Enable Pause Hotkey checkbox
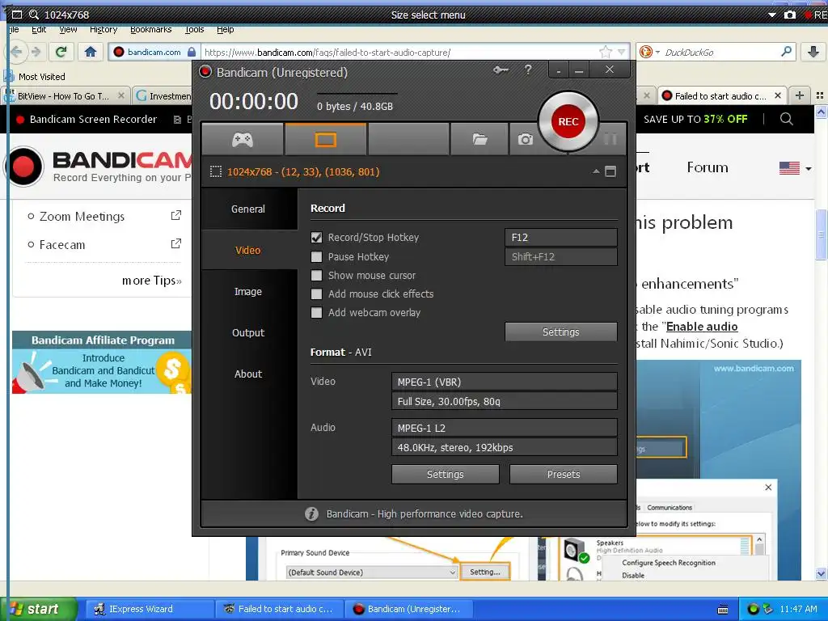Screen dimensions: 828x621 click(316, 256)
